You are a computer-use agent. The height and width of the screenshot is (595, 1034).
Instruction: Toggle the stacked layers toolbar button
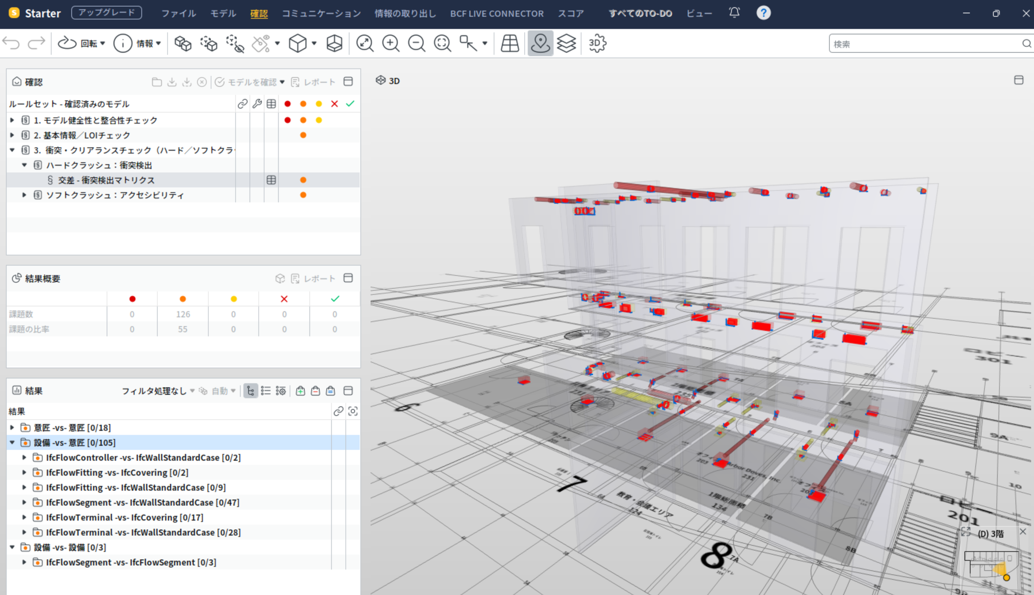[566, 43]
